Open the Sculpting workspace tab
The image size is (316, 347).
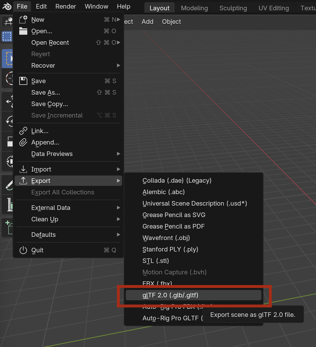click(x=233, y=8)
